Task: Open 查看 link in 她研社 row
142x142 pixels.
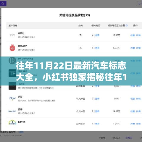Action: click(97, 35)
